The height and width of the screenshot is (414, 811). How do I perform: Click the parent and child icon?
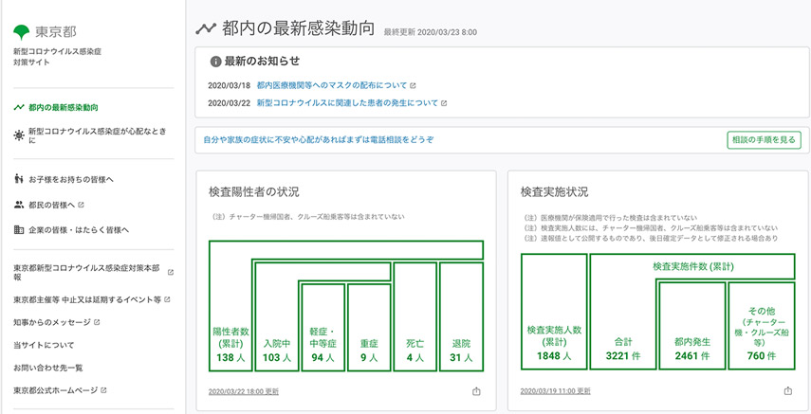coord(19,179)
